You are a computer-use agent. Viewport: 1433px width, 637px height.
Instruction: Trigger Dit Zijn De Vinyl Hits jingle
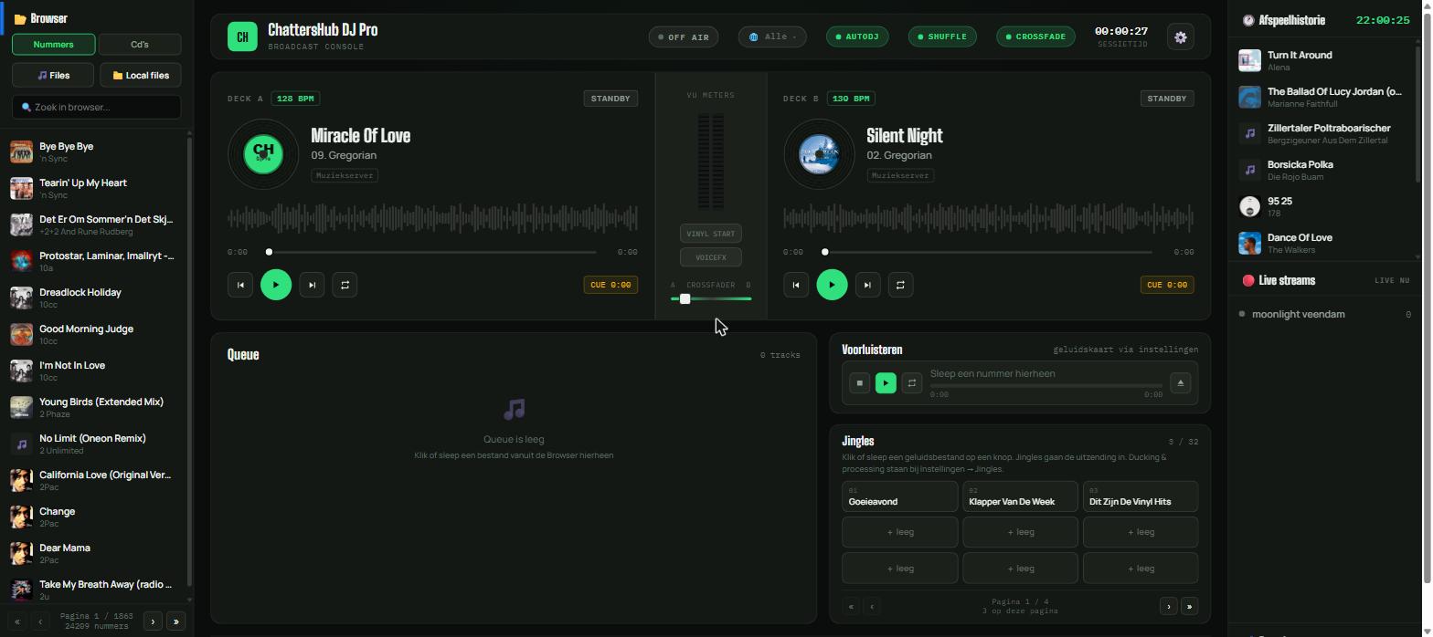tap(1141, 496)
